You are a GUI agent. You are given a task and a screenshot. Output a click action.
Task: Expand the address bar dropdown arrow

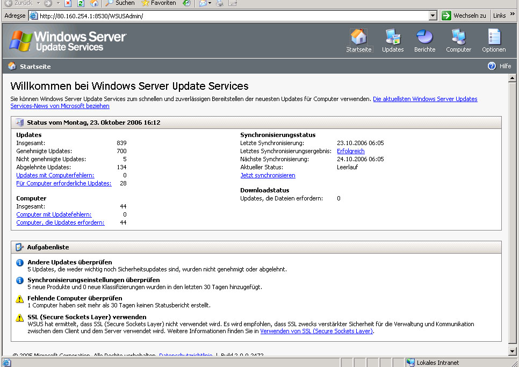pyautogui.click(x=432, y=16)
